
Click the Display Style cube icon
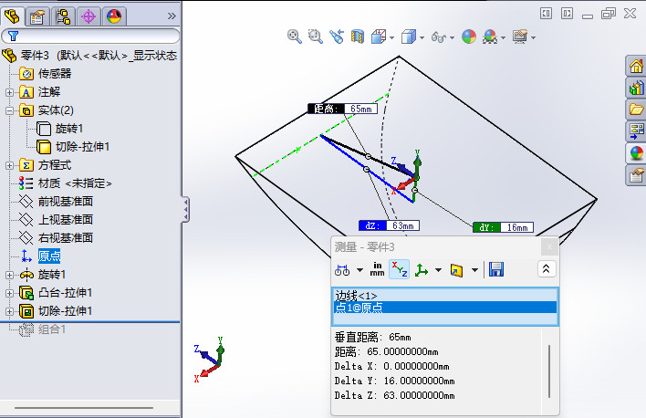[408, 37]
